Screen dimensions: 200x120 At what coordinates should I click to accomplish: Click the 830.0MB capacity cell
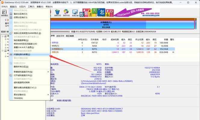[x=164, y=52]
